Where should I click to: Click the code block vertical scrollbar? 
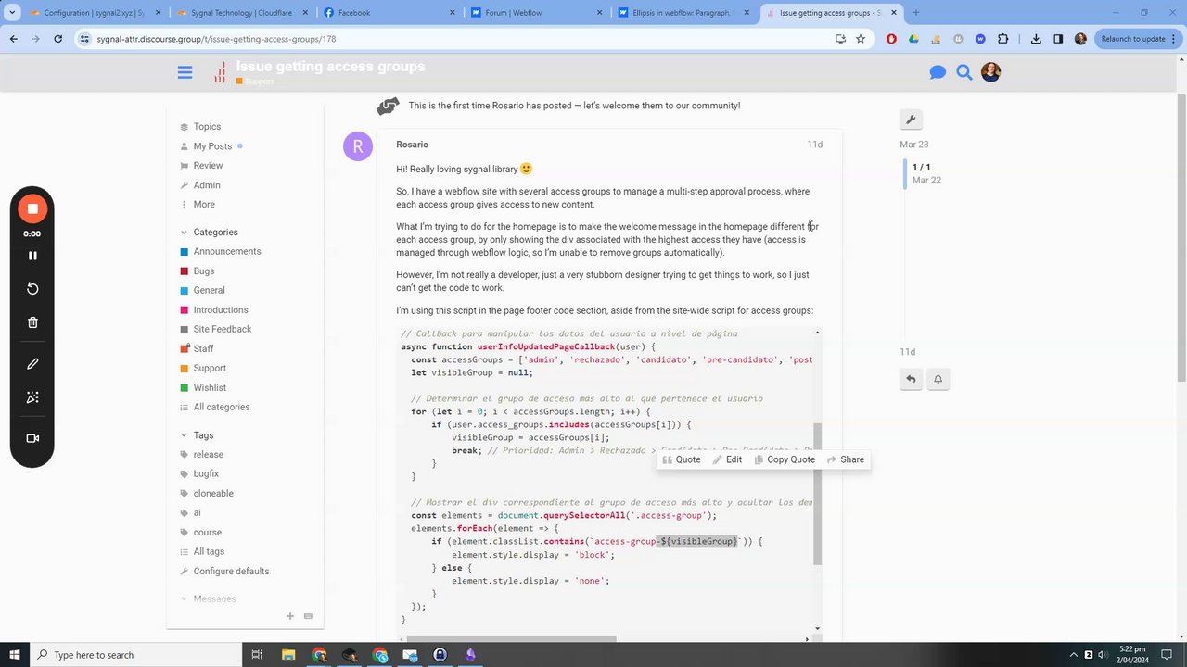click(x=817, y=494)
